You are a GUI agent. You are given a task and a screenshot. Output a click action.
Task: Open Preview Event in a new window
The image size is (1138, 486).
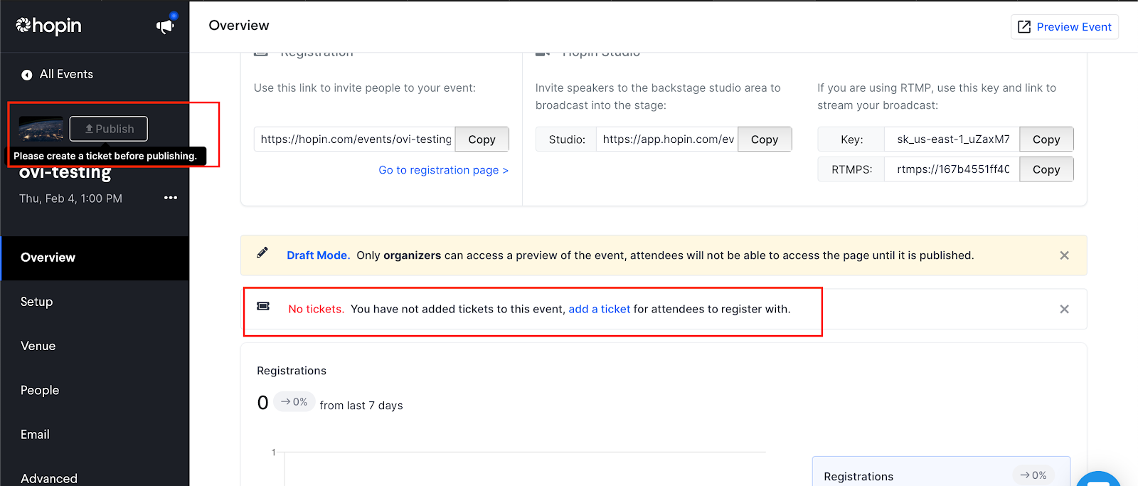tap(1064, 27)
